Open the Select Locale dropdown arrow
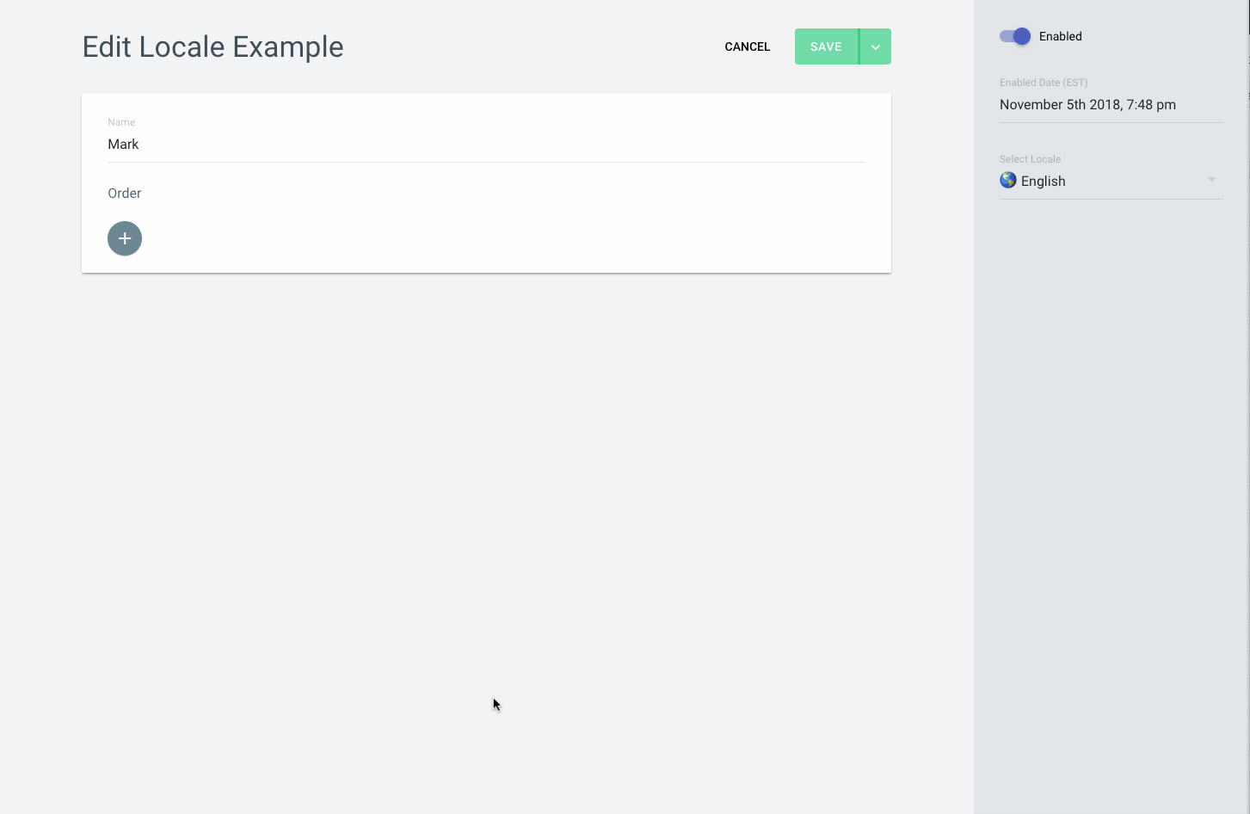 [1211, 180]
